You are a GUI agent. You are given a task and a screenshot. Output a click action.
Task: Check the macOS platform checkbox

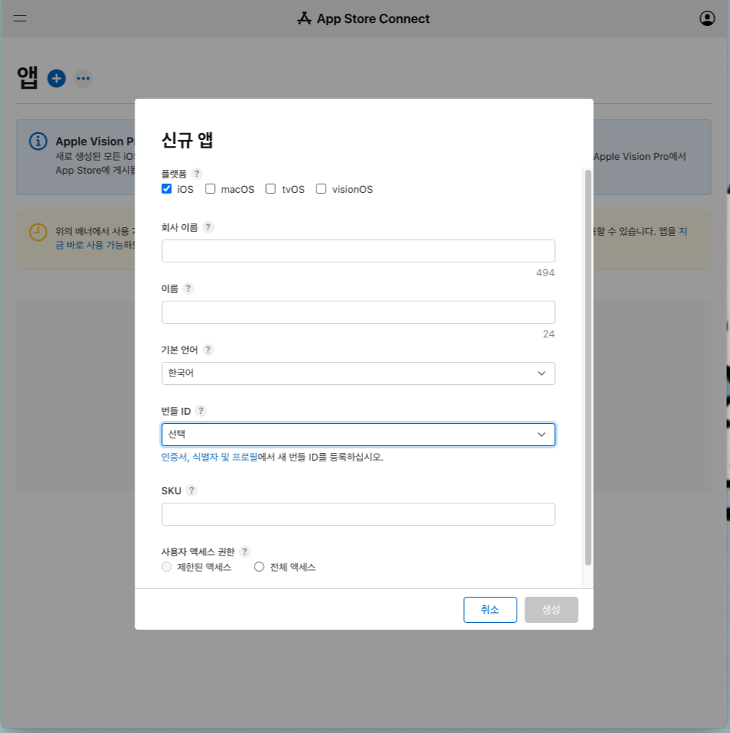(x=210, y=188)
